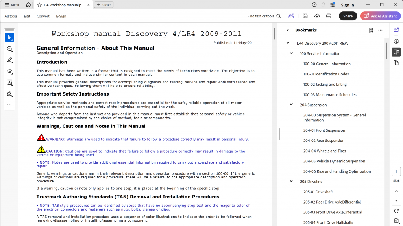
Task: Open the 204-04 Wheels and Tires bookmark
Action: (x=324, y=151)
